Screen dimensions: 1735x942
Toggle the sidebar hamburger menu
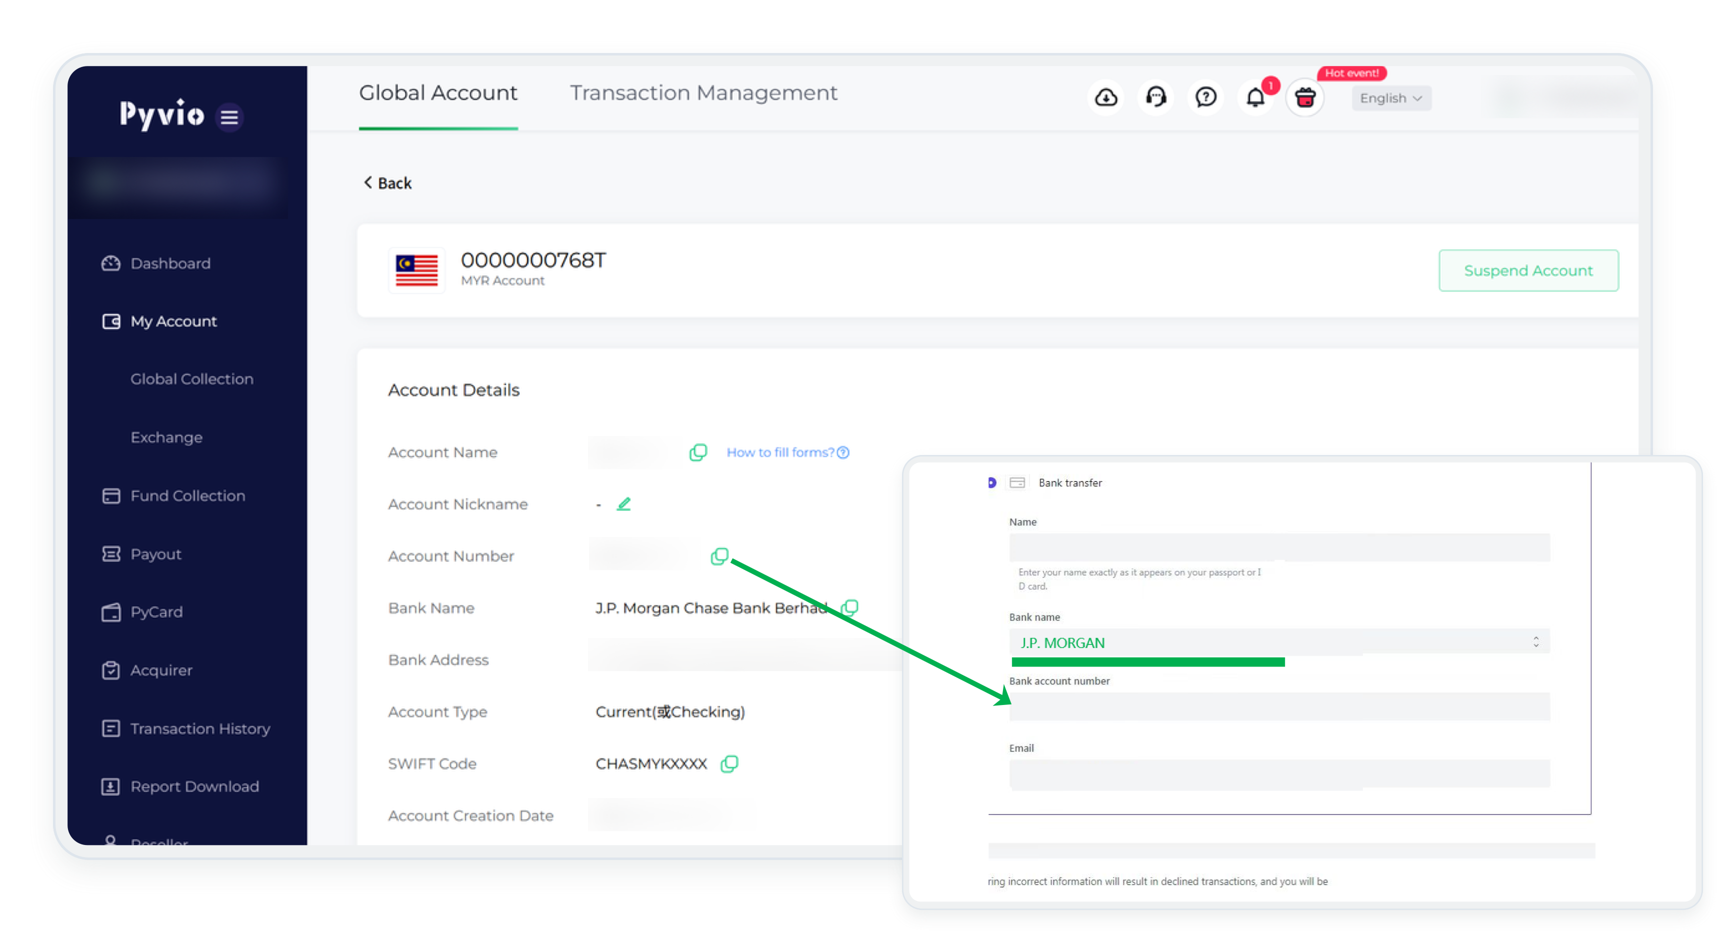click(x=229, y=117)
